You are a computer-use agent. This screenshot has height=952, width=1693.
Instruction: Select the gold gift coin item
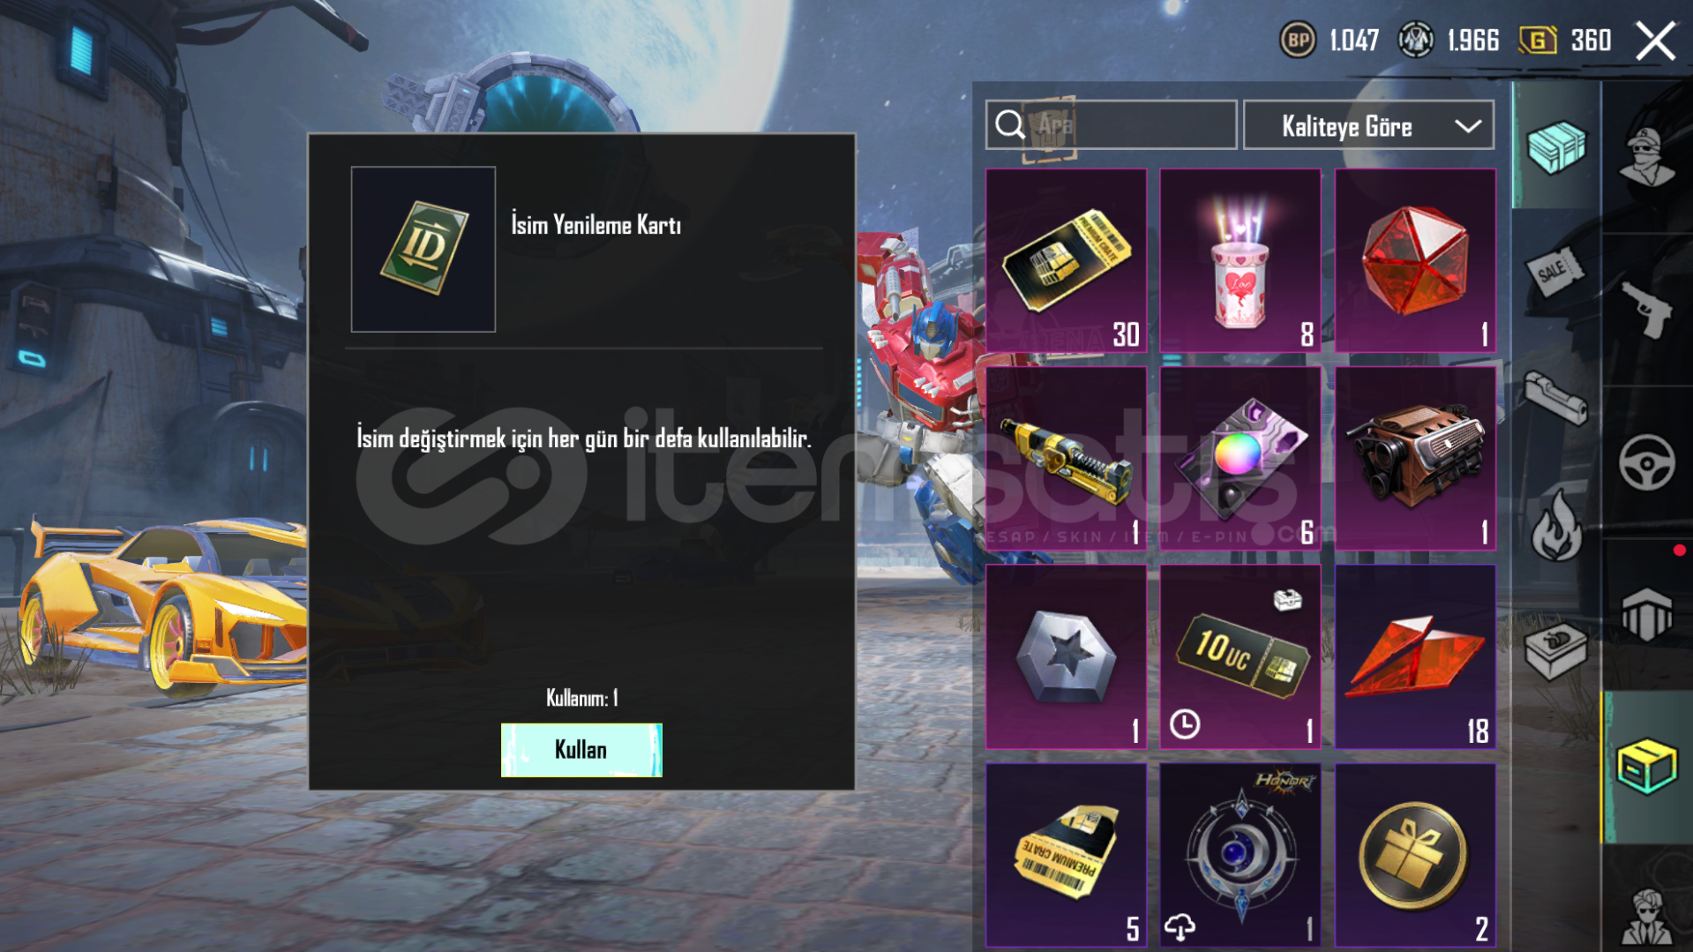1415,855
